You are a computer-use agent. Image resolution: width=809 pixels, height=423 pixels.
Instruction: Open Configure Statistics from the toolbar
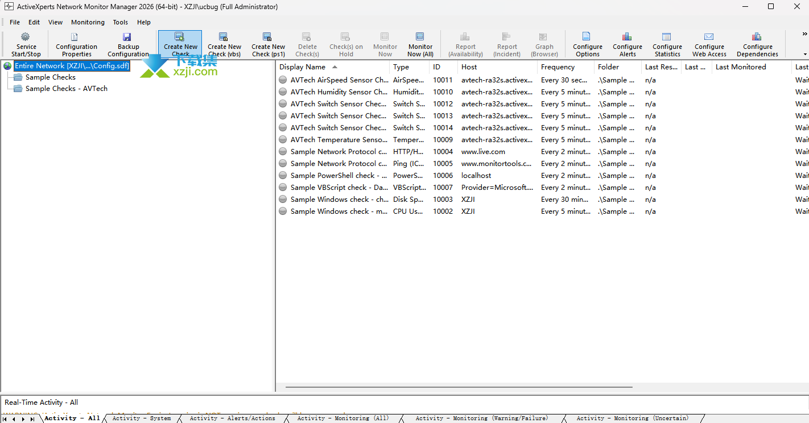[x=667, y=44]
